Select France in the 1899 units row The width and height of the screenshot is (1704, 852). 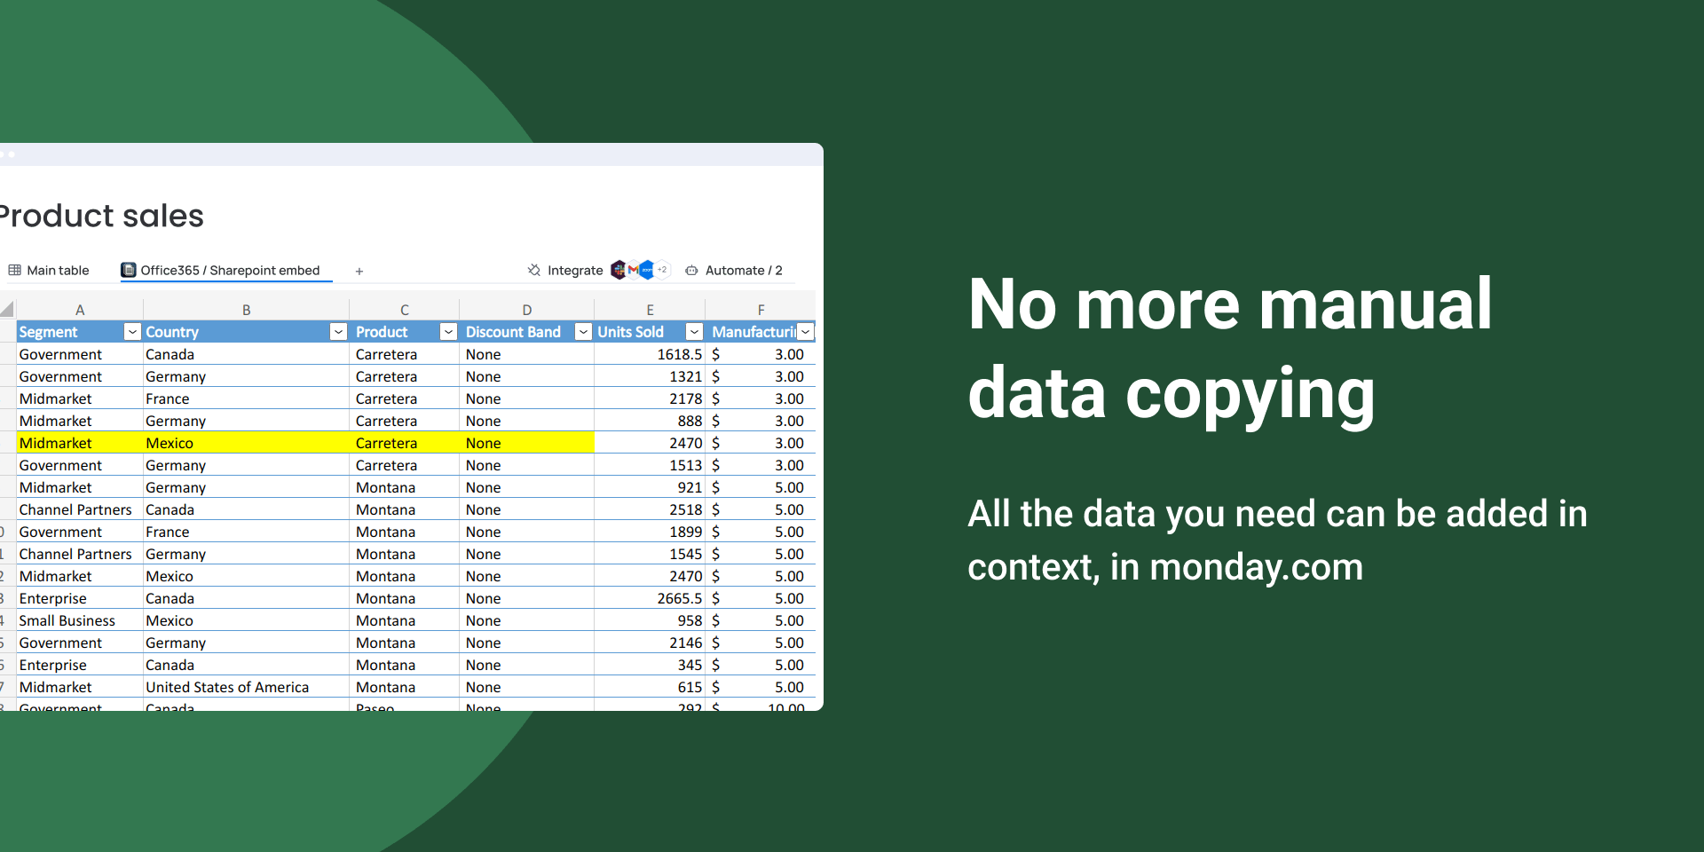coord(246,532)
